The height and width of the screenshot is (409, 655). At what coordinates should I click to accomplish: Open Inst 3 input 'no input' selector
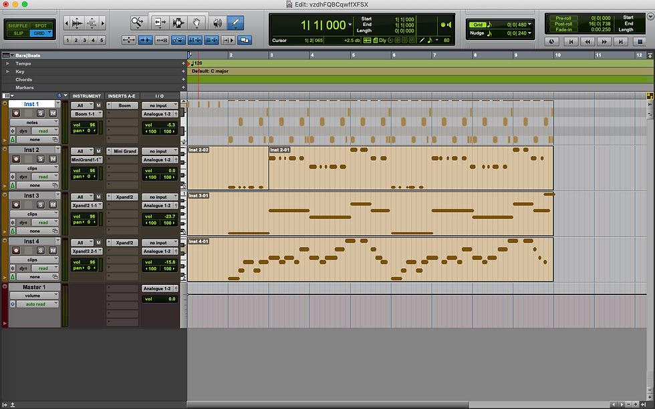pos(160,197)
